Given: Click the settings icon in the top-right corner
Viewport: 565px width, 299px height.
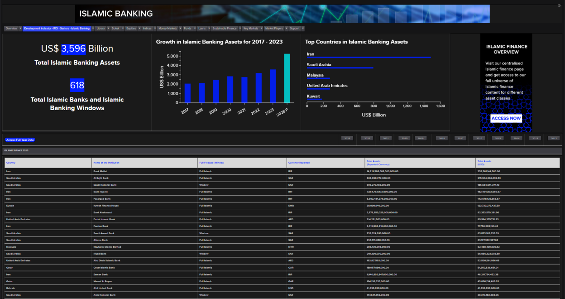Looking at the screenshot, I should pos(559,5).
